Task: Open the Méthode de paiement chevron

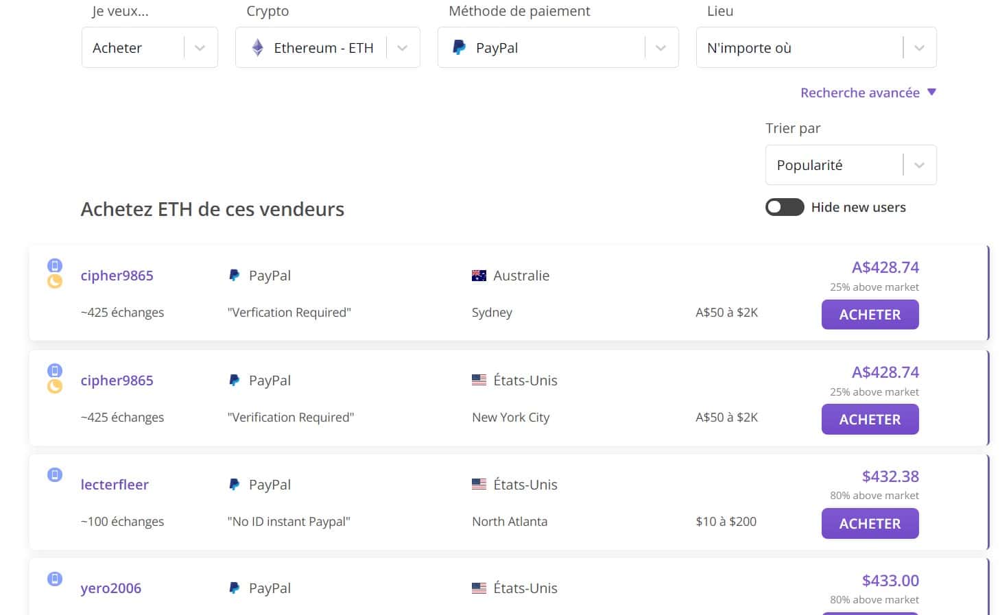Action: 660,48
